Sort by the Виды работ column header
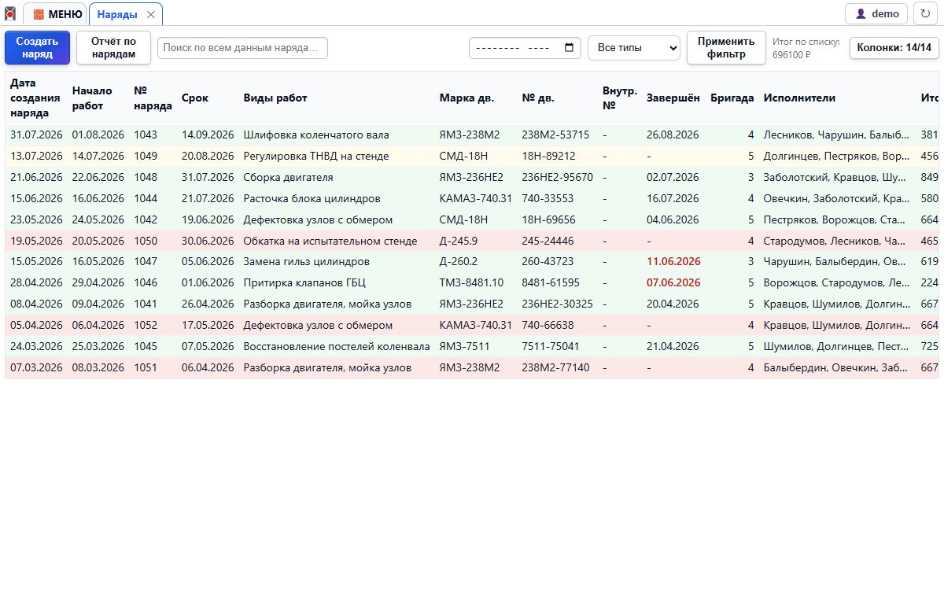This screenshot has width=944, height=590. pyautogui.click(x=275, y=98)
